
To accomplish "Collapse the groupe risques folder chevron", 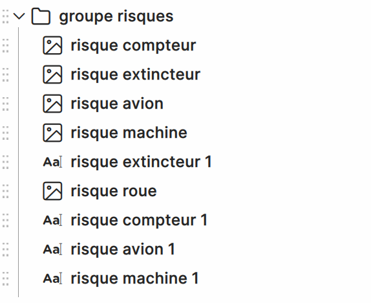I will 19,16.
